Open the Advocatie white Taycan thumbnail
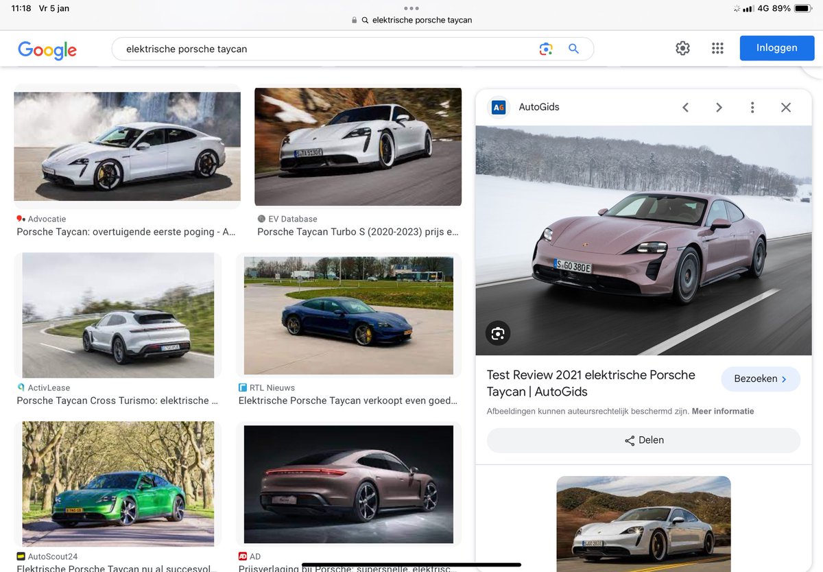Screen dimensions: 823x572 128,146
